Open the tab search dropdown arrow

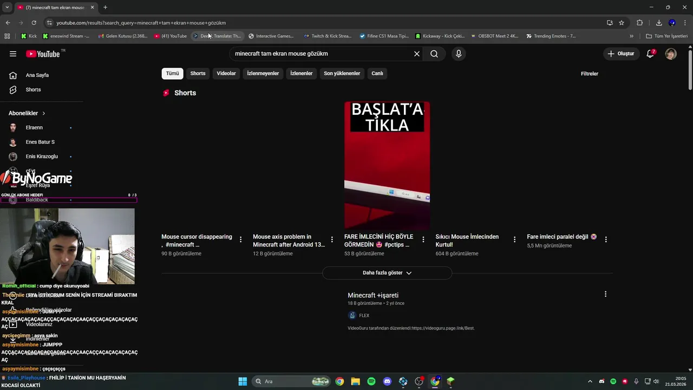point(7,7)
